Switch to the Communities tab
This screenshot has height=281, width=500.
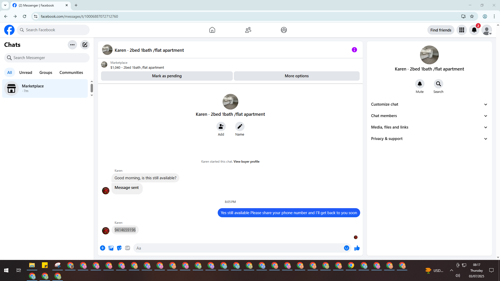[x=71, y=73]
